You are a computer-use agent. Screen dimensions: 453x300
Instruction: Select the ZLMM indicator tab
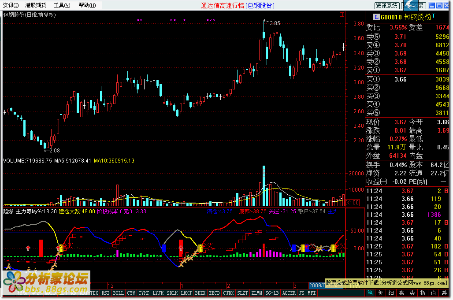point(256,293)
